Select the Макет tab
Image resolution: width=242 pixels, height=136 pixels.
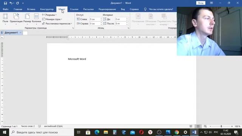point(62,9)
